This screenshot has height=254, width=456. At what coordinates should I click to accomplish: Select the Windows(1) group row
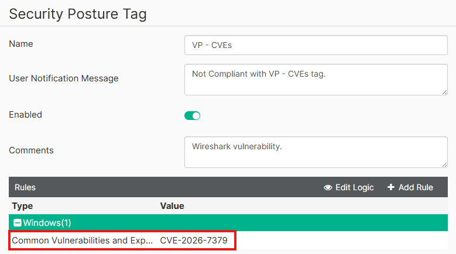click(x=228, y=223)
